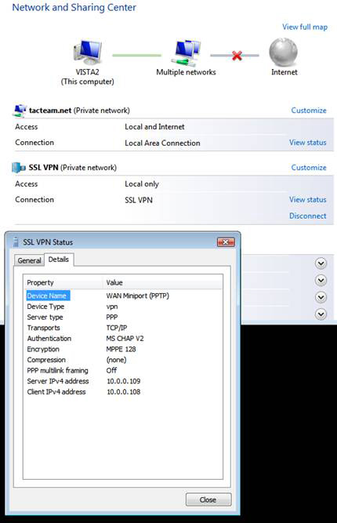Viewport: 337px width, 523px height.
Task: Click the tacteam.net (Private network) title
Action: 79,111
